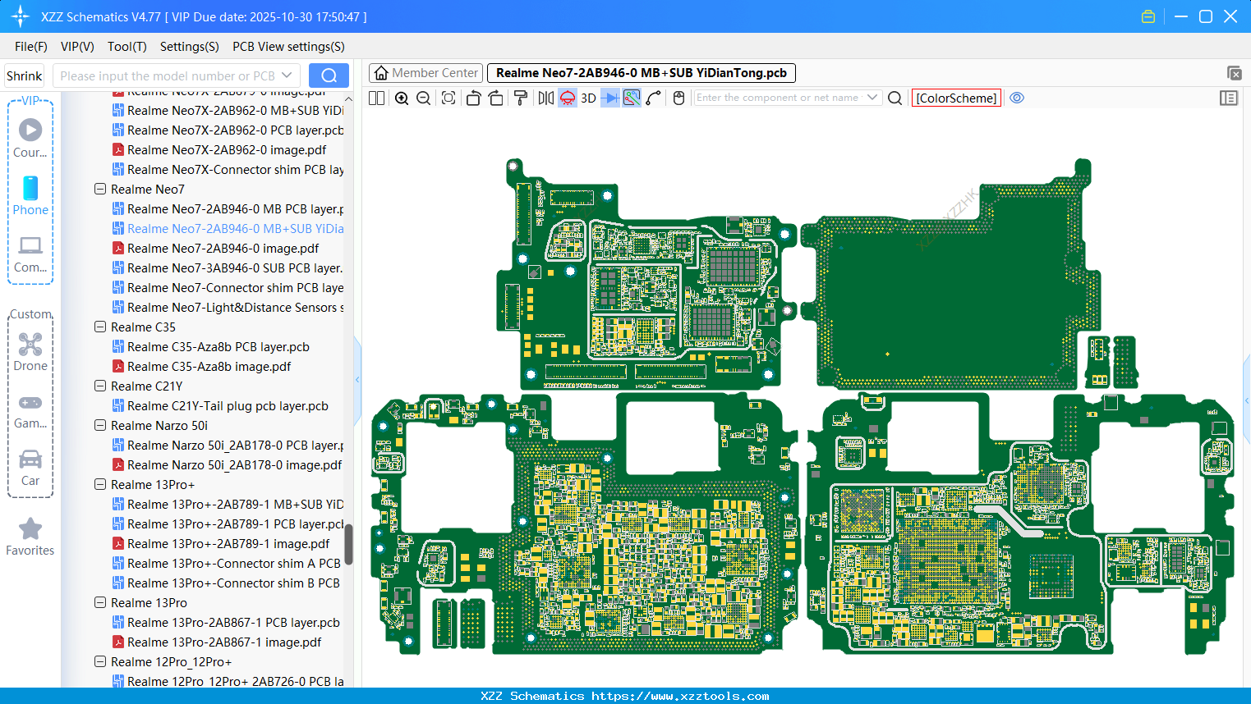Open Realme Neo7-2AB946-0 MB PCB layer file
The width and height of the screenshot is (1251, 704).
(228, 208)
